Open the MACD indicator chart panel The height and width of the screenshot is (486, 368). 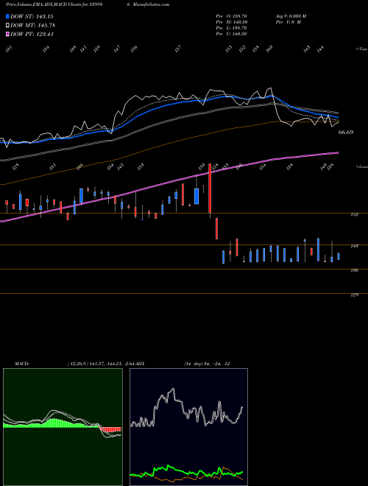point(63,427)
